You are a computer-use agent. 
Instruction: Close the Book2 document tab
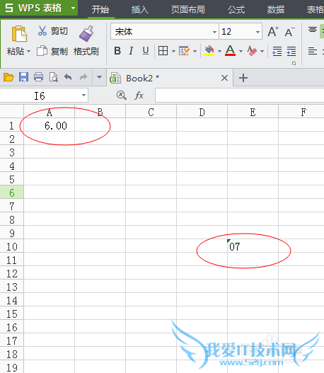pos(224,78)
